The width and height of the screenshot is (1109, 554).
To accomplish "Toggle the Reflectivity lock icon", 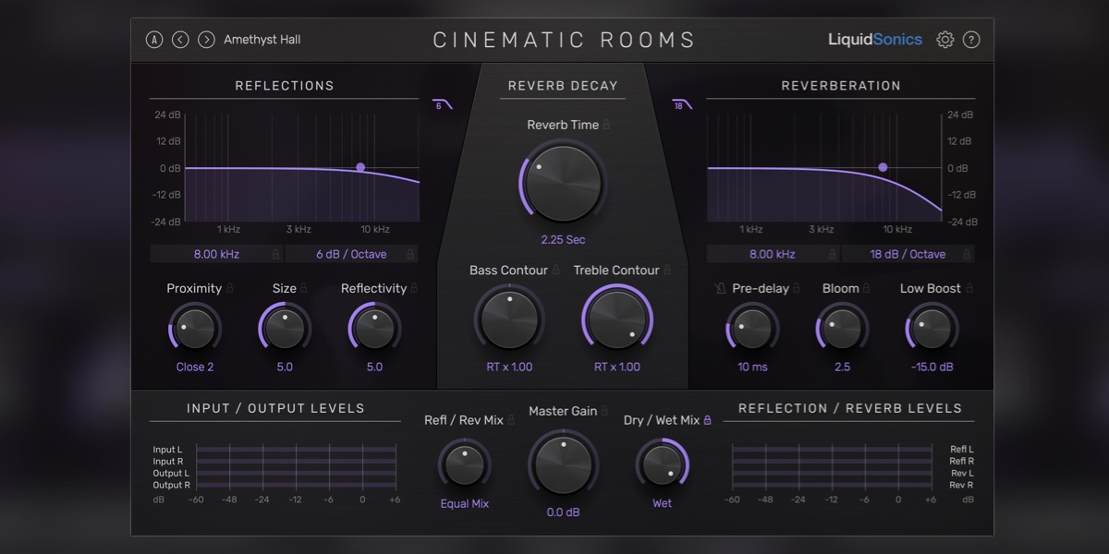I will click(414, 288).
